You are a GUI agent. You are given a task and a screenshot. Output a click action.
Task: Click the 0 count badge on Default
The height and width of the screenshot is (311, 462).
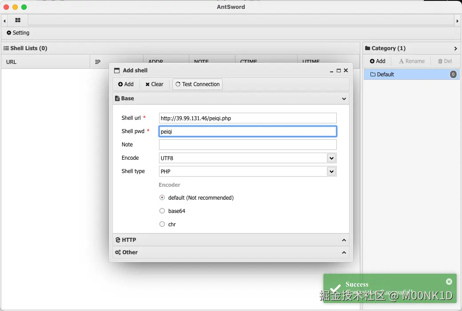coord(453,75)
